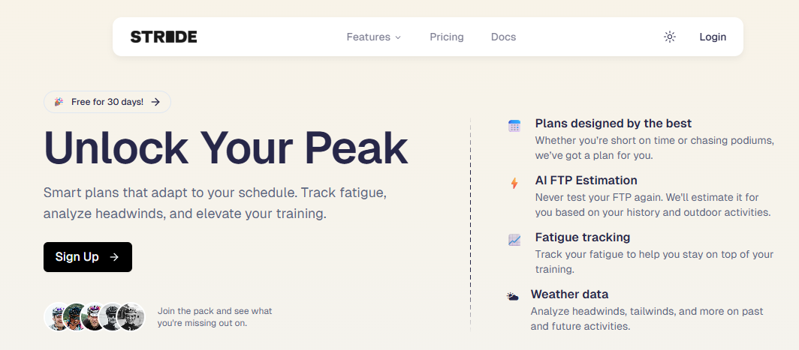Click the party popper icon

(x=59, y=102)
